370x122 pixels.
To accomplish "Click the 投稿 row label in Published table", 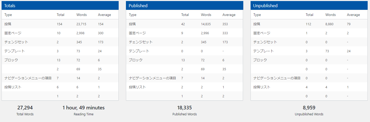I will tap(133, 24).
